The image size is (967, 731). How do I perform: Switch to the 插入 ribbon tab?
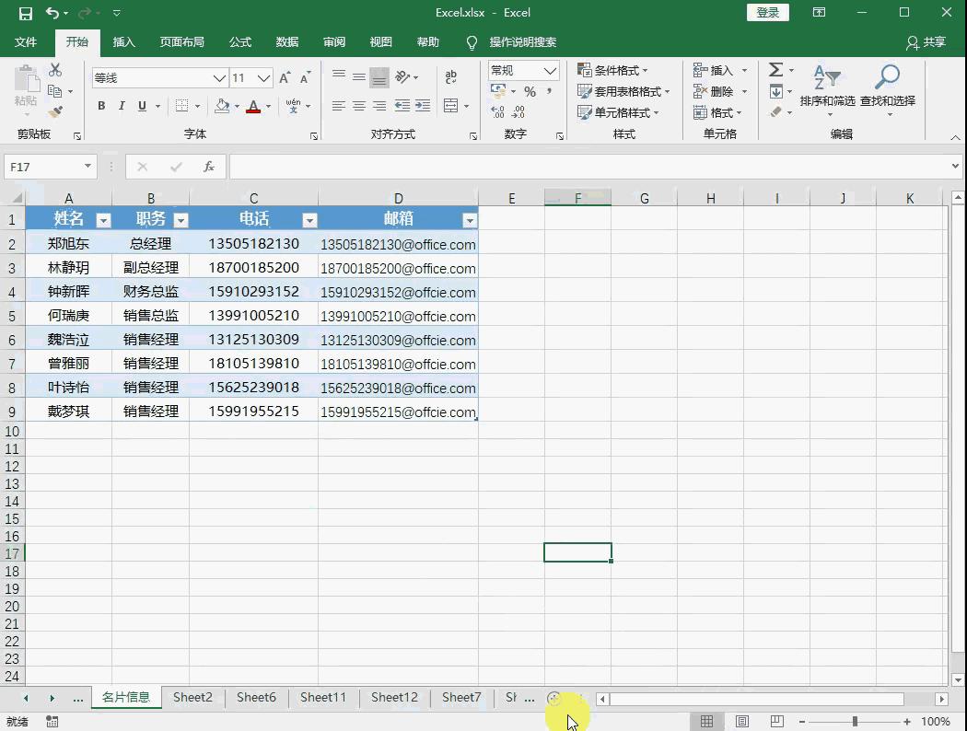(125, 42)
